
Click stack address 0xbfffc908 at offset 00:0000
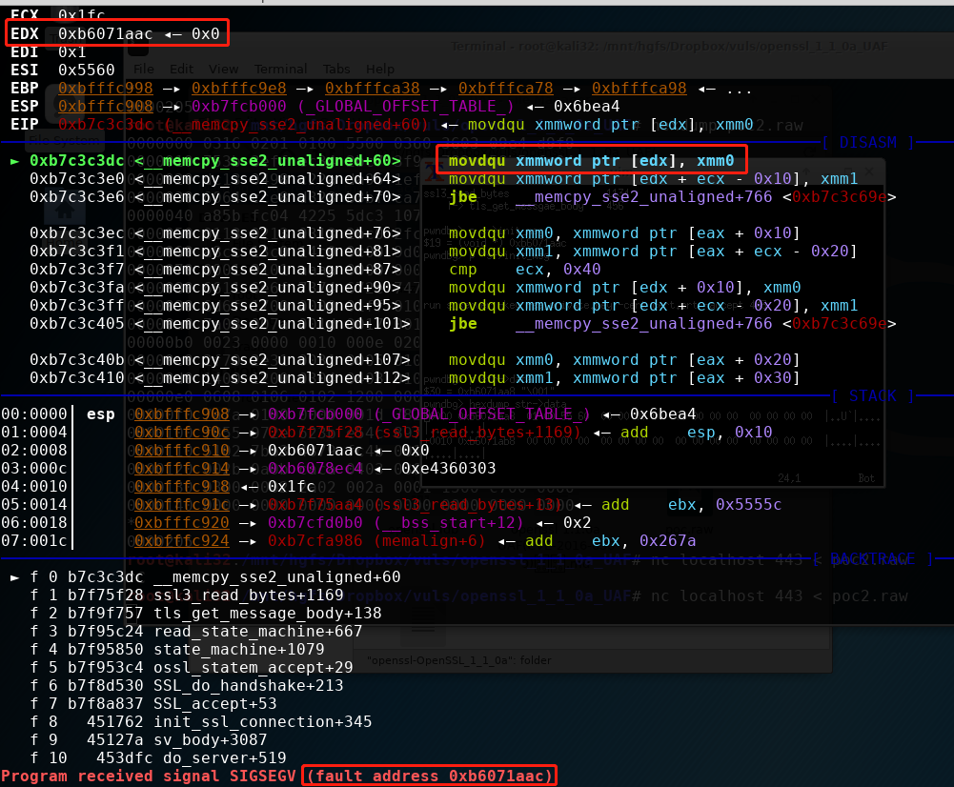coord(181,414)
